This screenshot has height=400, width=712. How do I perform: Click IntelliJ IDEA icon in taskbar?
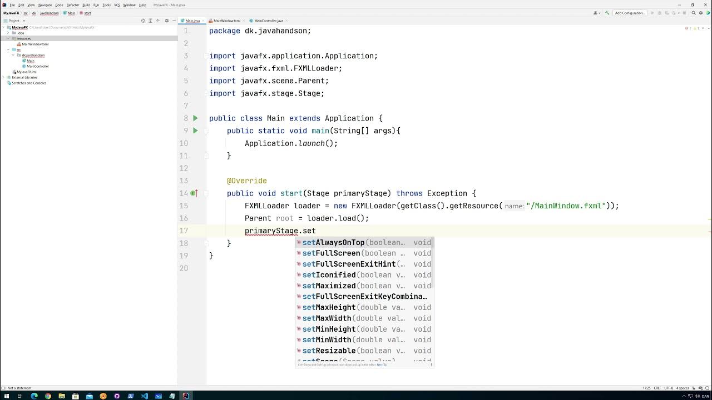pyautogui.click(x=186, y=396)
